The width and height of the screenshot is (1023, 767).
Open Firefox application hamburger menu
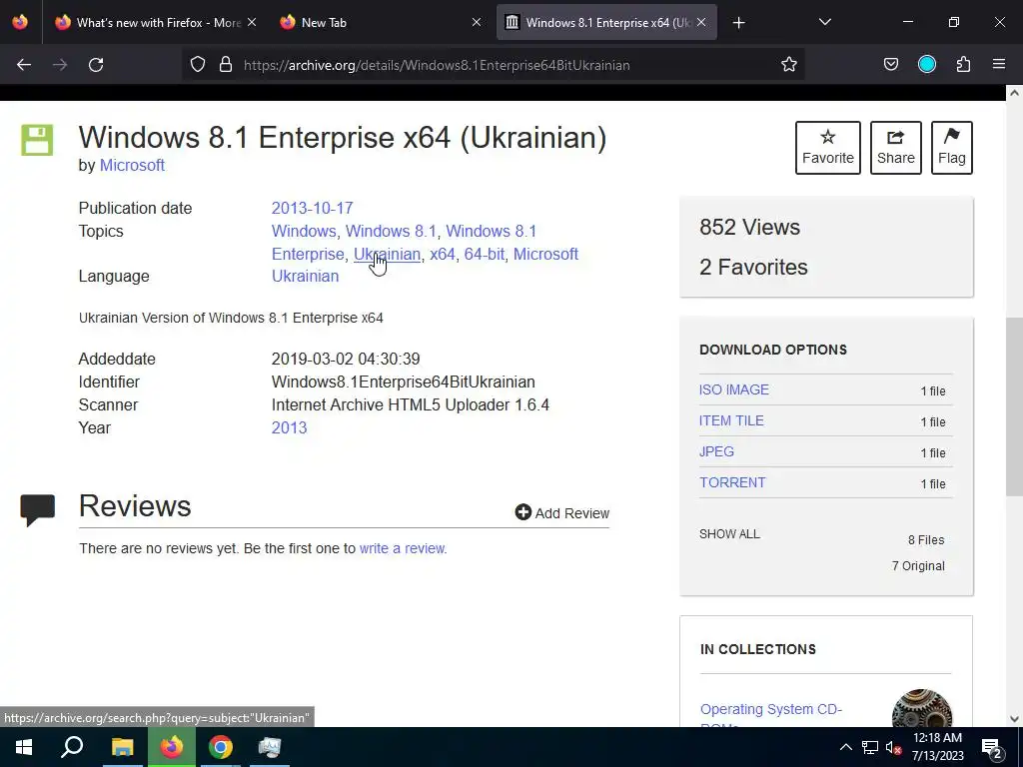[x=999, y=65]
